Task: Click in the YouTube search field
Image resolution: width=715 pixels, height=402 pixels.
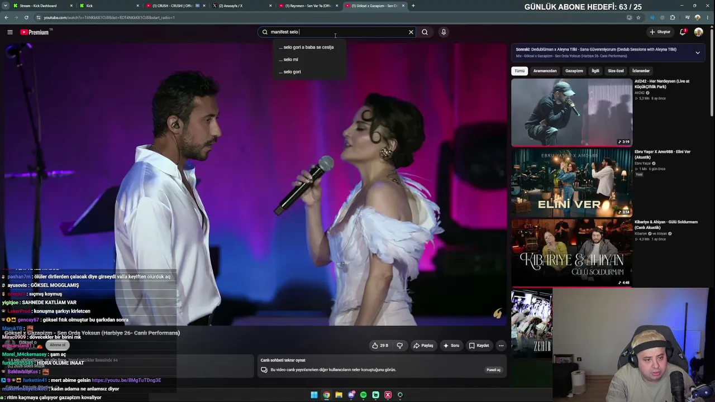Action: click(337, 32)
